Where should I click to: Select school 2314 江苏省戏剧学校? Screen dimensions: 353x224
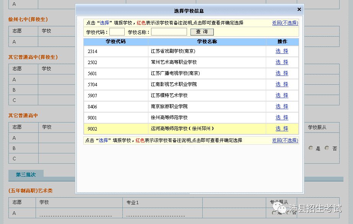pos(282,51)
